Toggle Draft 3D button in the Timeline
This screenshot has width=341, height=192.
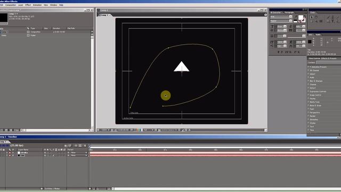pyautogui.click(x=70, y=146)
